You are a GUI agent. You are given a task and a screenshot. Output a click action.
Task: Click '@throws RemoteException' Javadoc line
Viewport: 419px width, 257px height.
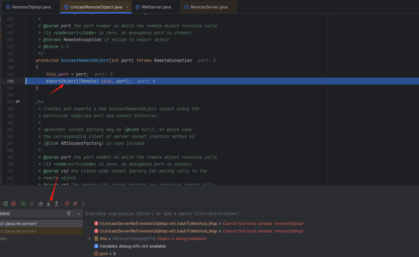point(106,40)
